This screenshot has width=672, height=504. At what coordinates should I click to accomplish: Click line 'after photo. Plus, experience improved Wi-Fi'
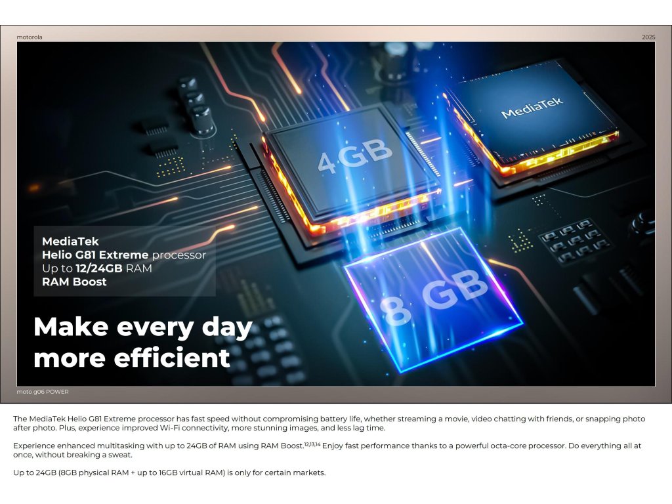199,428
